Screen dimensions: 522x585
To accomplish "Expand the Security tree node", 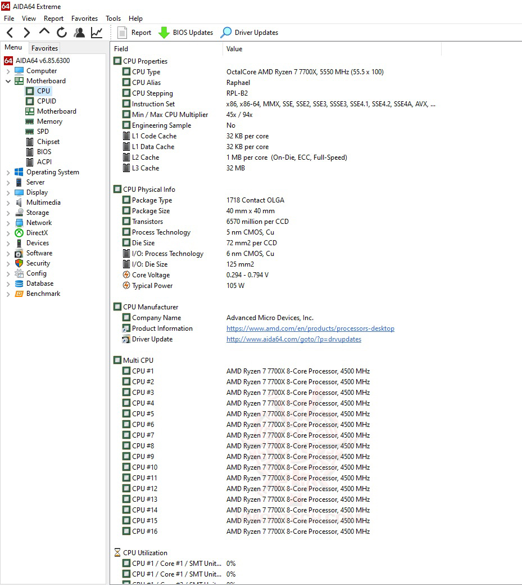I will [x=8, y=263].
